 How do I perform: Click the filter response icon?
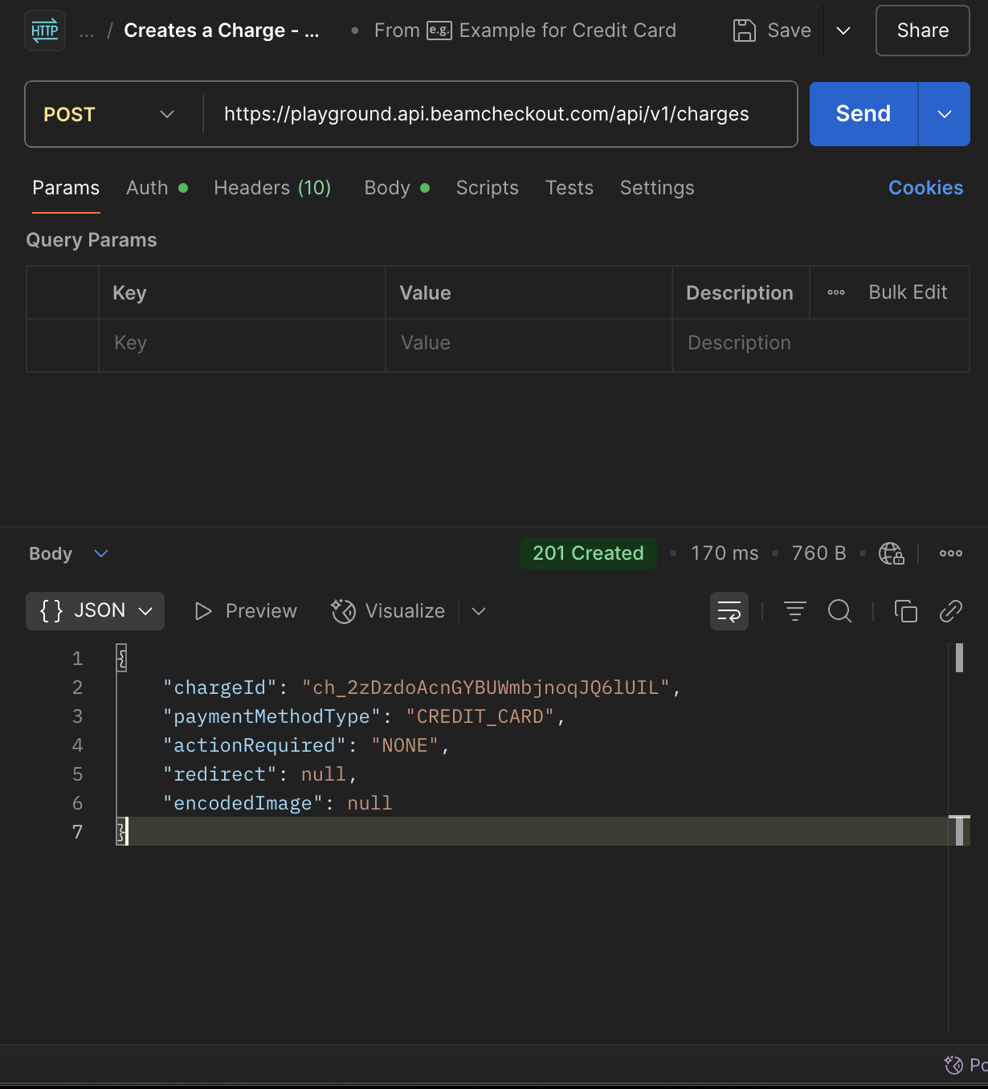click(795, 611)
